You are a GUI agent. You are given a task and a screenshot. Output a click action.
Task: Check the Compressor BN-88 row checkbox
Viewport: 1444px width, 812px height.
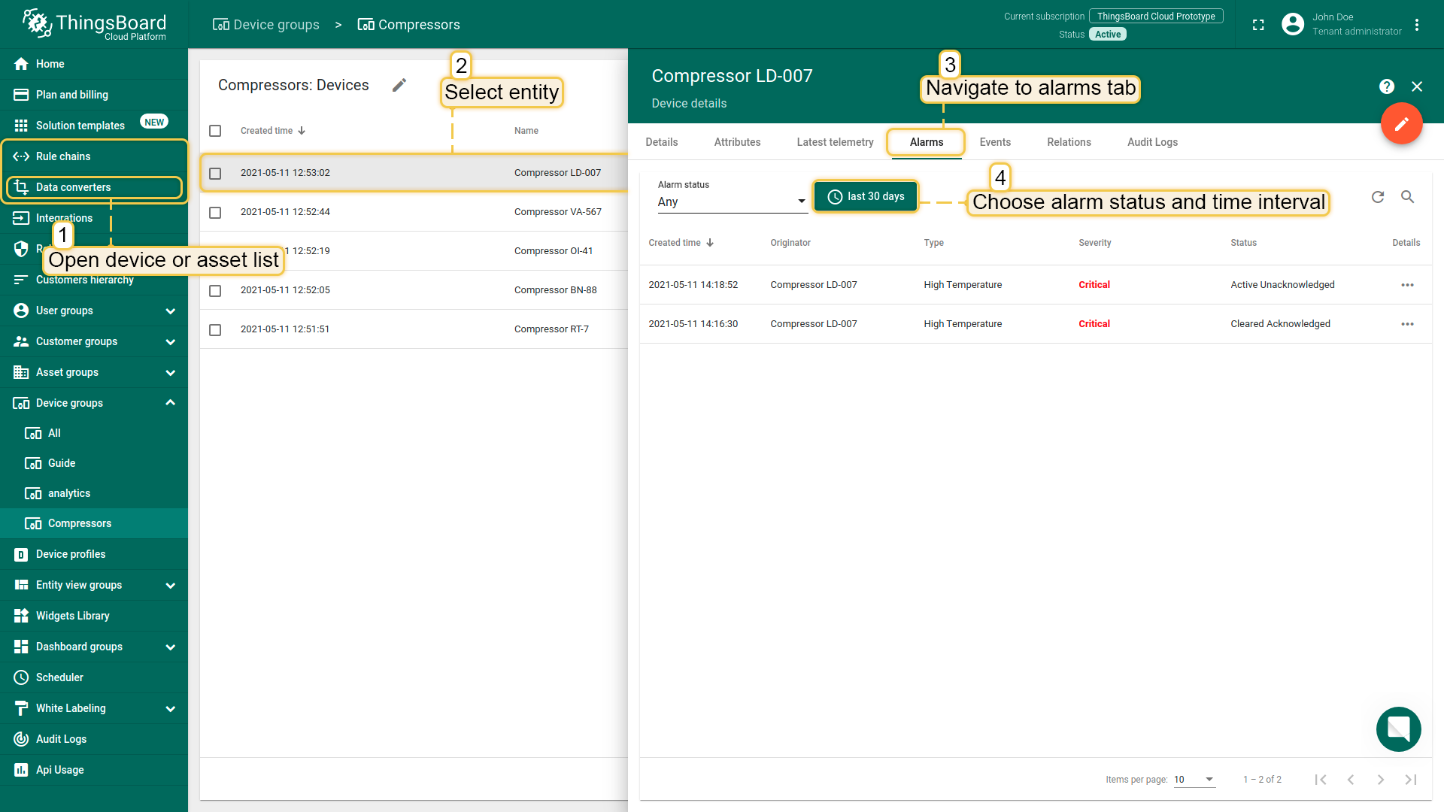215,290
